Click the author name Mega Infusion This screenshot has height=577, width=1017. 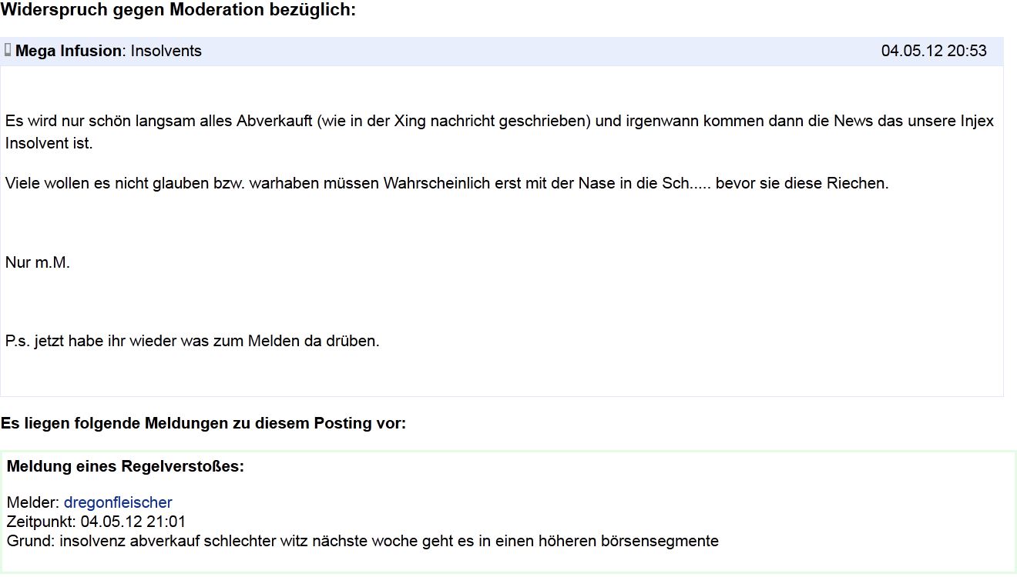point(69,51)
